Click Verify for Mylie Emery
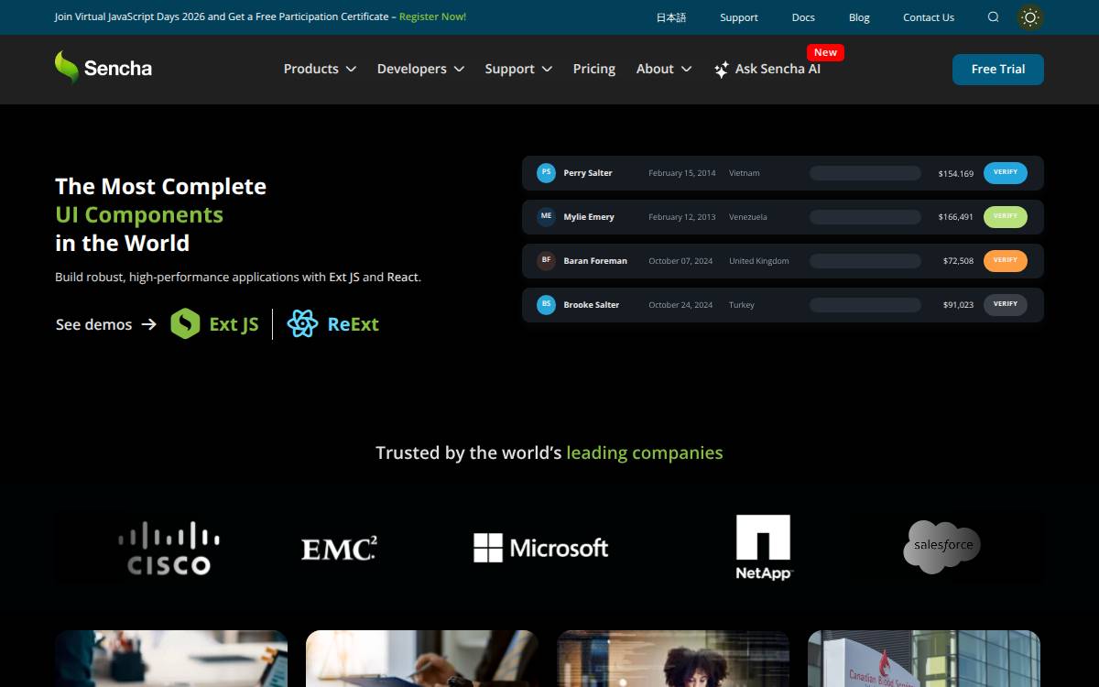Image resolution: width=1099 pixels, height=687 pixels. click(1006, 216)
